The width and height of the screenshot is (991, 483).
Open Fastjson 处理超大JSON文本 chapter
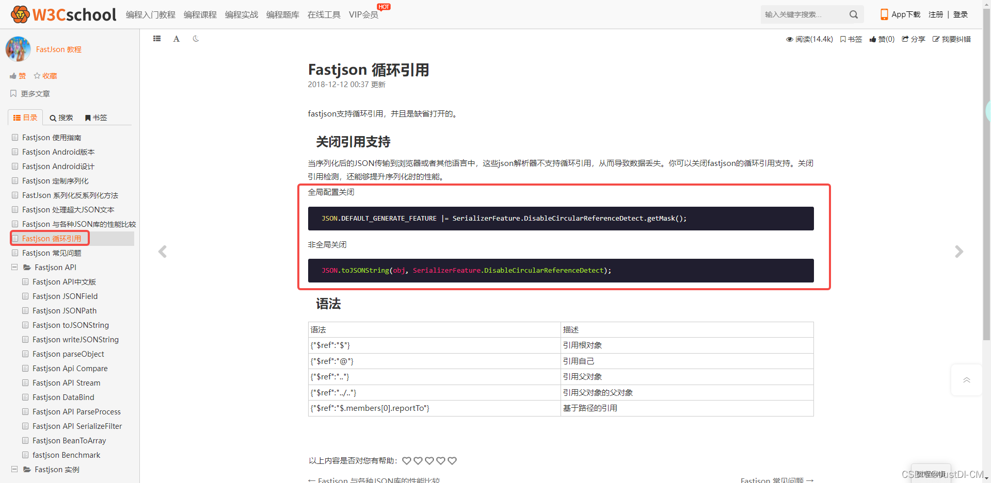(x=68, y=210)
